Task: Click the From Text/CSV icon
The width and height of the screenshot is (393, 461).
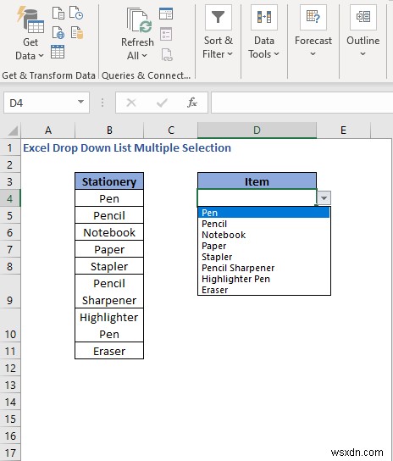Action: (x=58, y=13)
